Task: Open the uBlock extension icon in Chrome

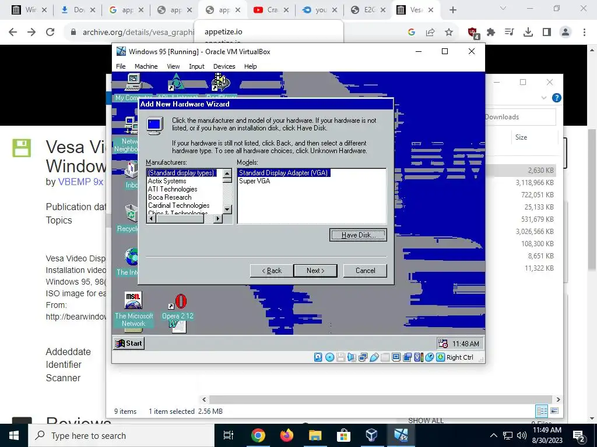Action: click(473, 33)
